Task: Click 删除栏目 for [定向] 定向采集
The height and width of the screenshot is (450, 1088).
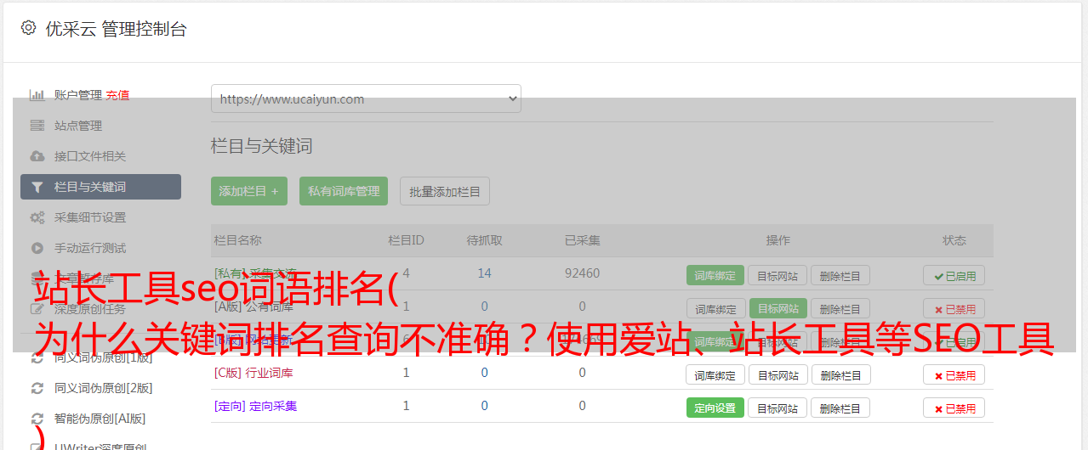Action: (x=840, y=408)
